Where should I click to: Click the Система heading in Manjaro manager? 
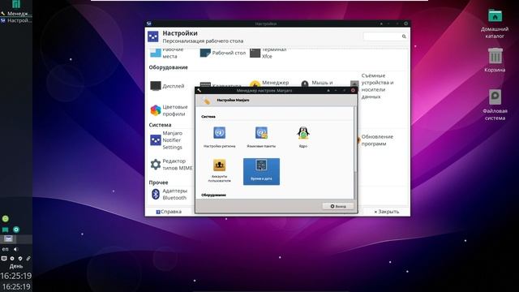click(208, 117)
